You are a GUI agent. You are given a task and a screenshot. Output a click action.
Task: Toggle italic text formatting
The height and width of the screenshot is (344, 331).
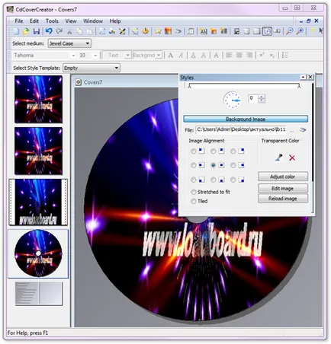click(181, 55)
